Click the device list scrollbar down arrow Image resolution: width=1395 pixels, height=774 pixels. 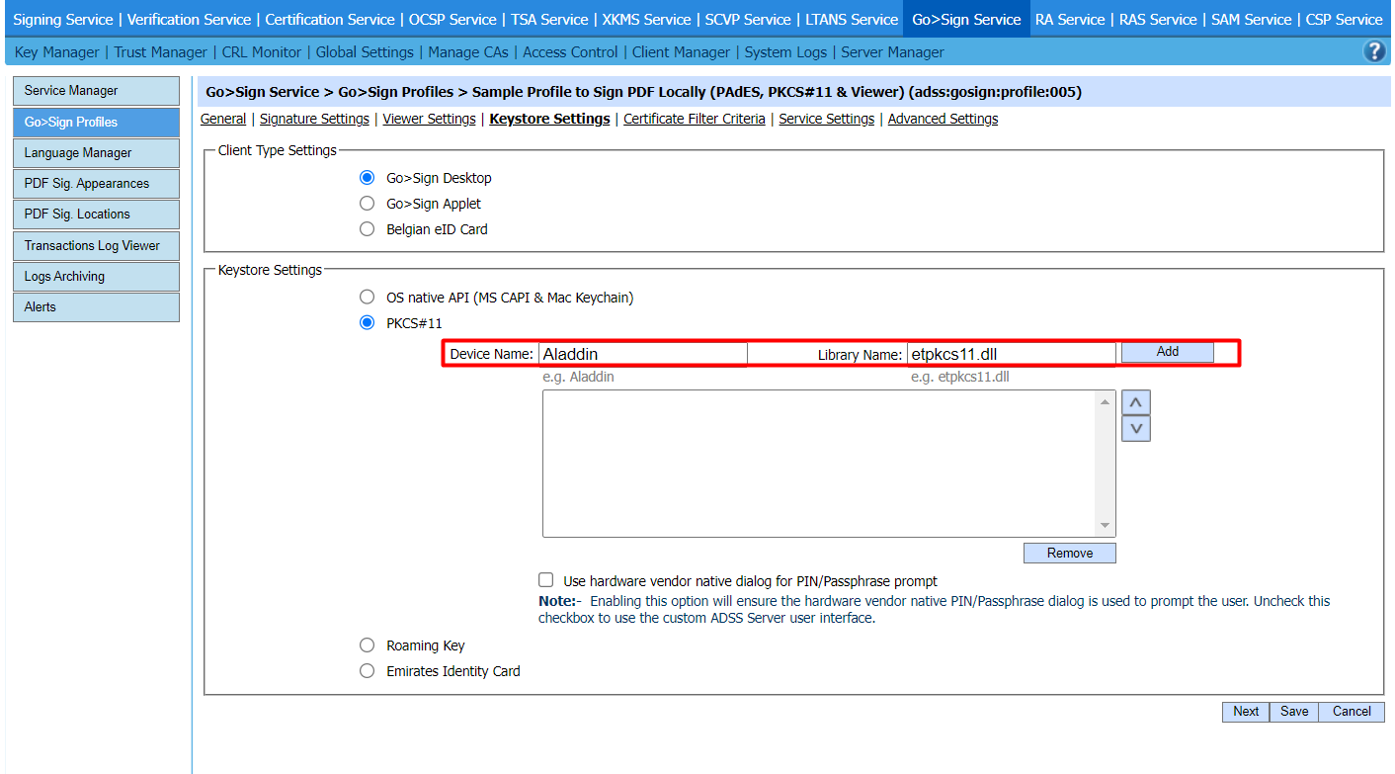click(1106, 526)
